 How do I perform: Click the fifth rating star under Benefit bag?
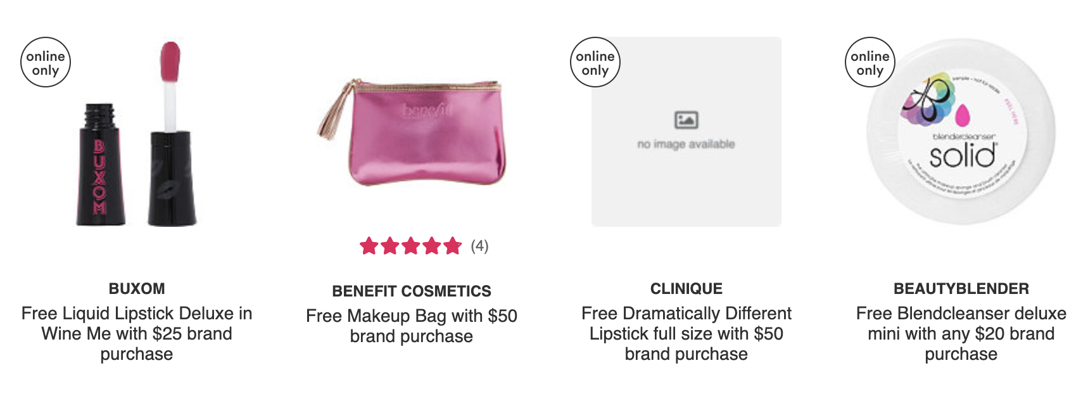point(453,246)
